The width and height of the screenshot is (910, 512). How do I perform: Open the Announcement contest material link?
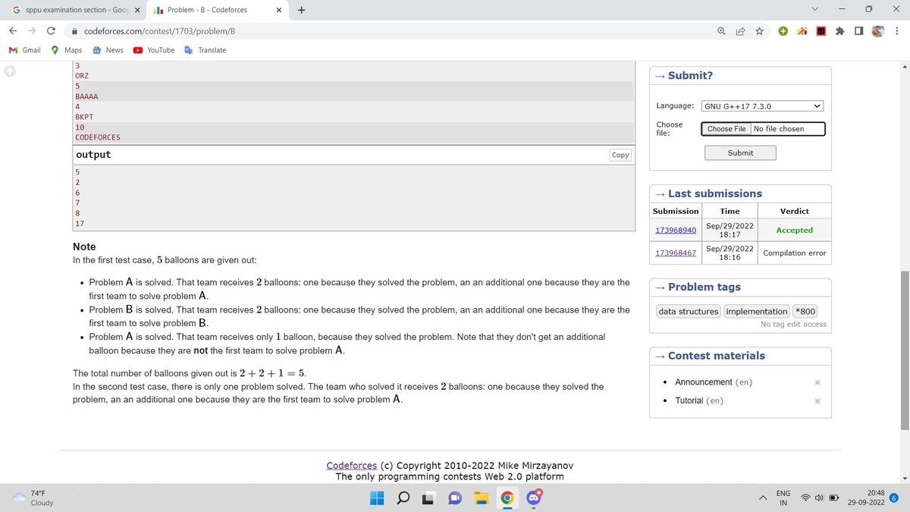[704, 382]
